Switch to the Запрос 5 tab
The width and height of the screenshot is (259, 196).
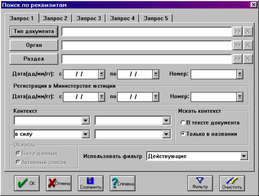(156, 18)
